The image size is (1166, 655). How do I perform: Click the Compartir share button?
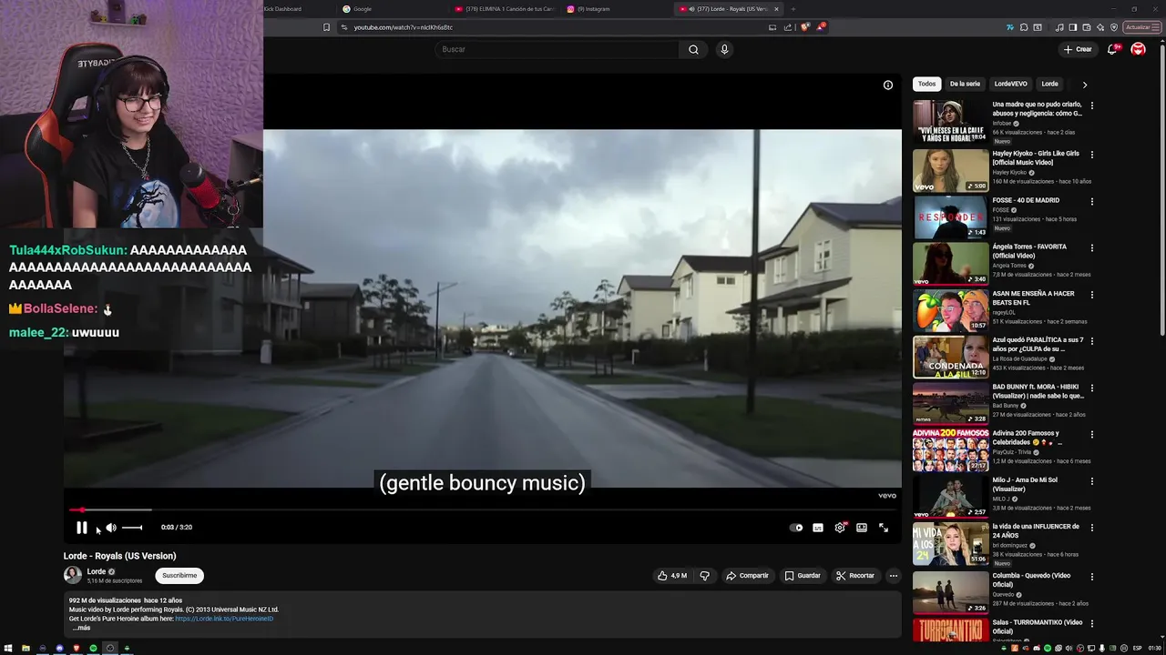click(x=747, y=576)
